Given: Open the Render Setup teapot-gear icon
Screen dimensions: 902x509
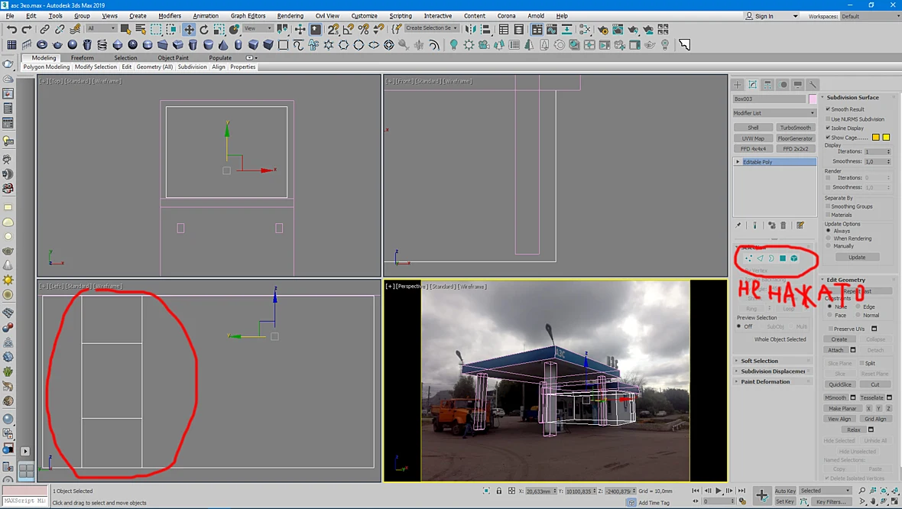Looking at the screenshot, I should (602, 29).
